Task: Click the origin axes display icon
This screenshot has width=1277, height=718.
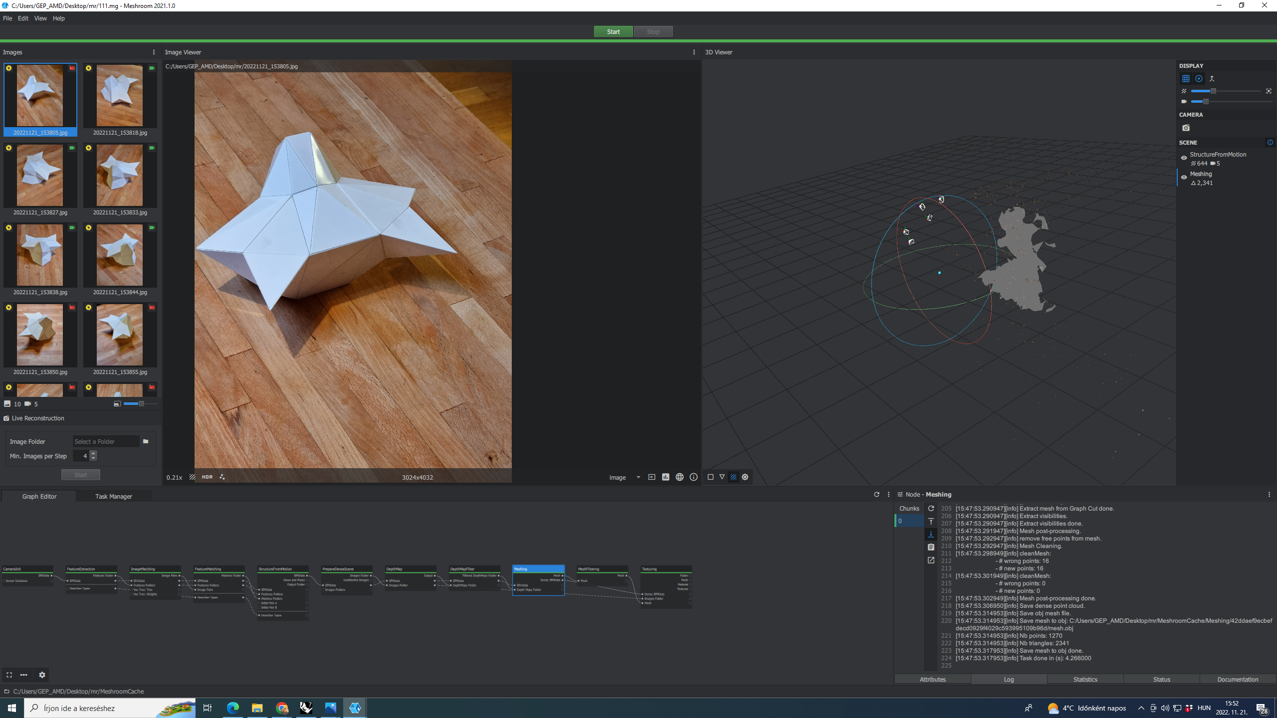Action: 1212,78
